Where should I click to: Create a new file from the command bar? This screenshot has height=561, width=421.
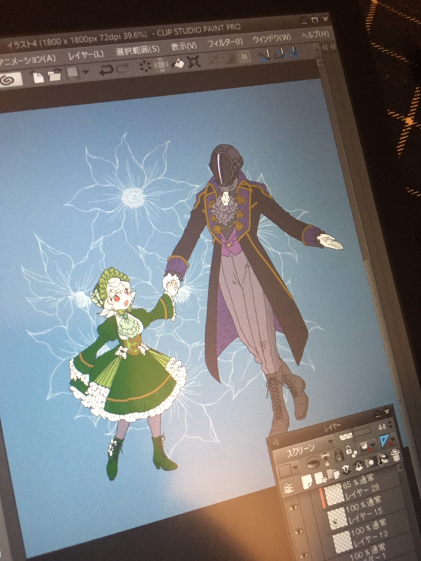(38, 78)
